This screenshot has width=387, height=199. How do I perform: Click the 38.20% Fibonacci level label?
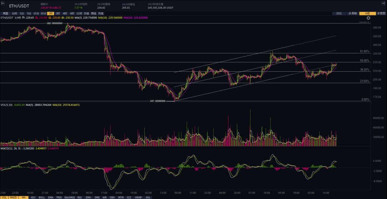click(x=364, y=70)
